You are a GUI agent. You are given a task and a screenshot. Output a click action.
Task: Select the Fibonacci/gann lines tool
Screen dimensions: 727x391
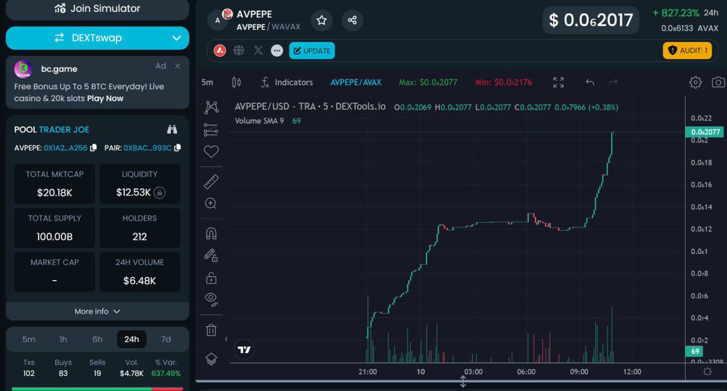(x=211, y=129)
